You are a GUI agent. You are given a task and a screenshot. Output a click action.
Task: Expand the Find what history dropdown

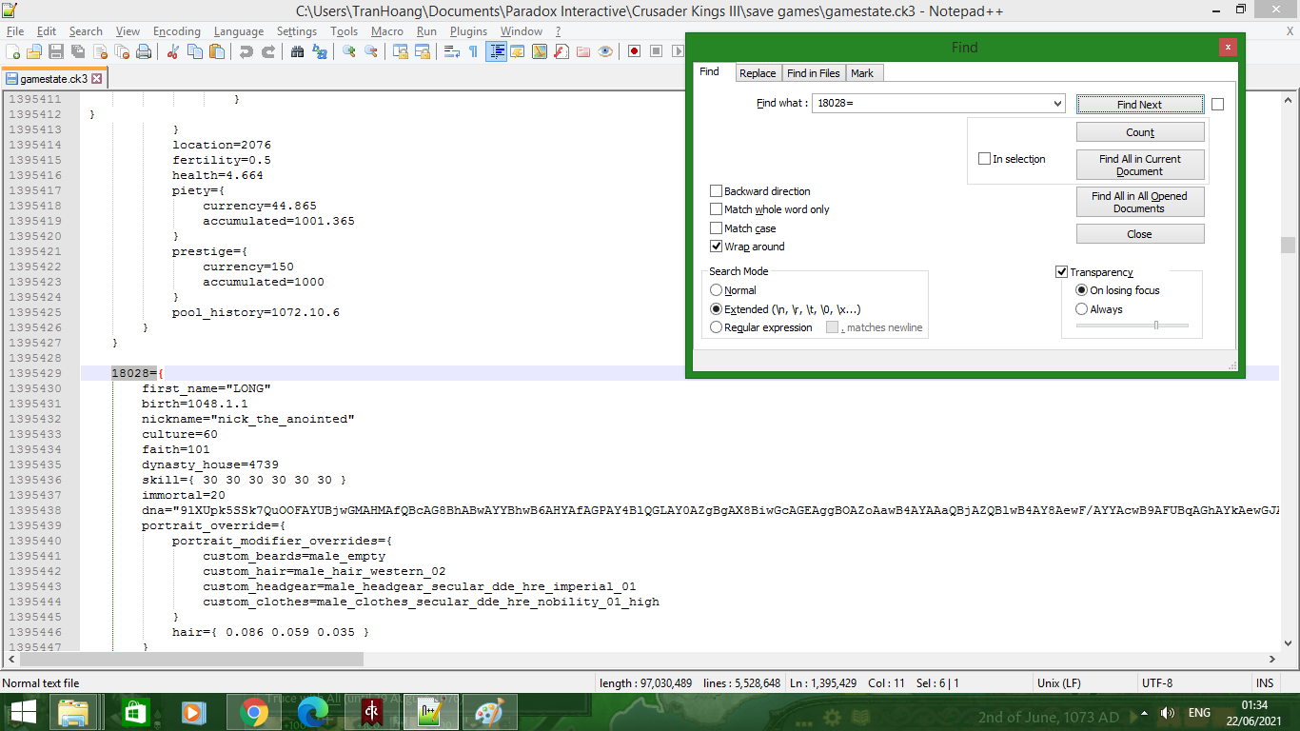coord(1056,104)
